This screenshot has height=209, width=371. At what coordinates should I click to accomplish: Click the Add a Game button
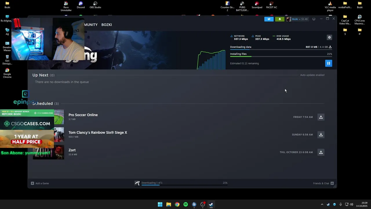pos(40,183)
